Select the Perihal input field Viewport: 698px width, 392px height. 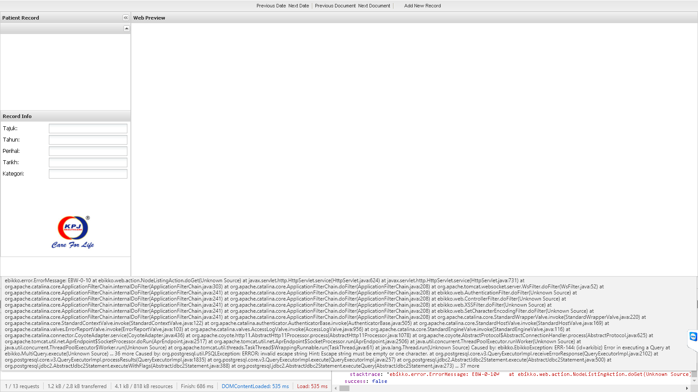pyautogui.click(x=88, y=151)
